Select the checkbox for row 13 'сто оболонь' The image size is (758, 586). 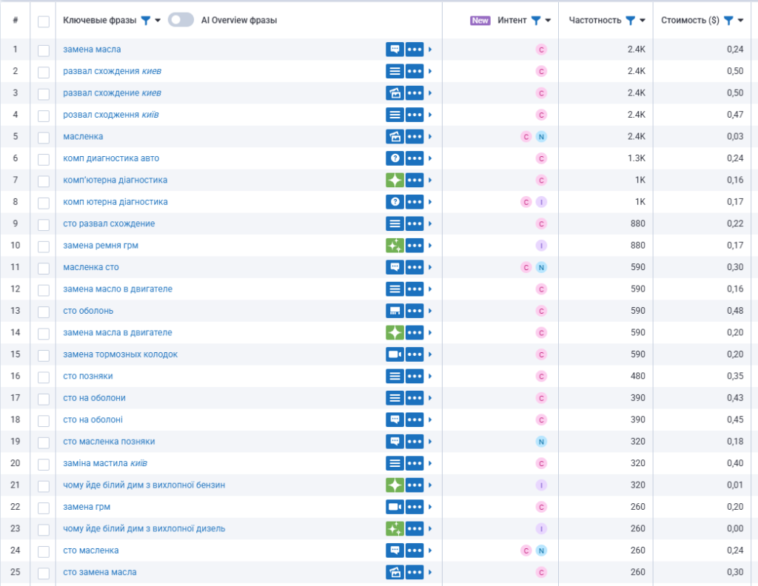44,311
